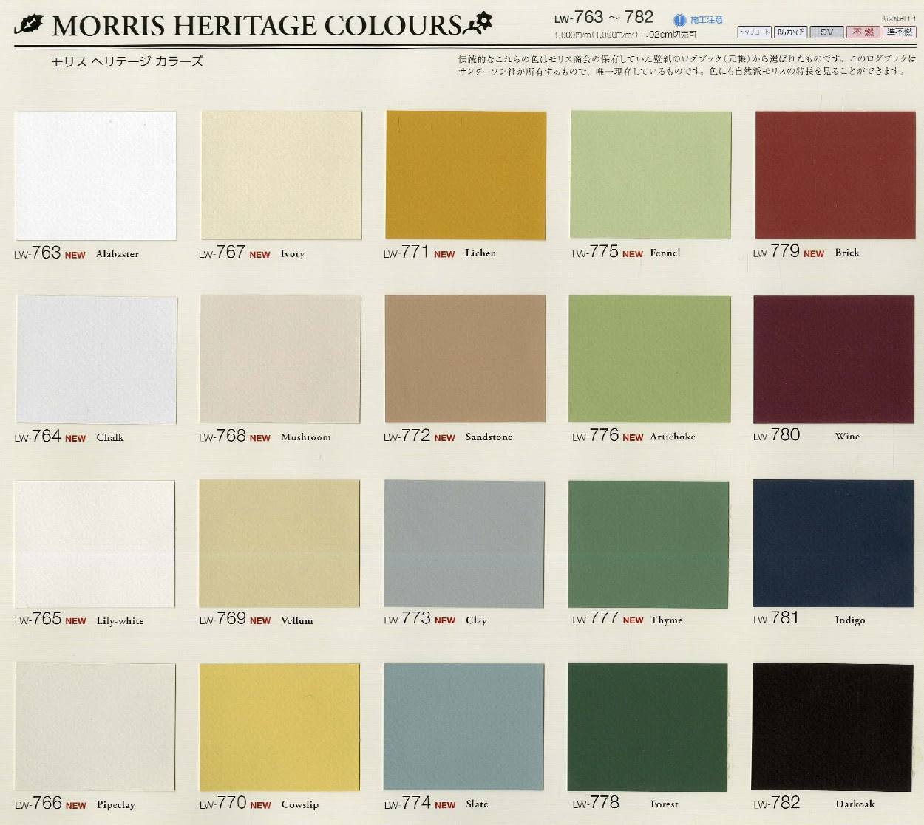Choose the Vellum swatch
The width and height of the screenshot is (924, 825).
(279, 544)
